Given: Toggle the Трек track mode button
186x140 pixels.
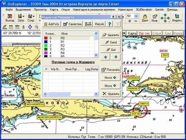Looking at the screenshot, I should pyautogui.click(x=168, y=33).
